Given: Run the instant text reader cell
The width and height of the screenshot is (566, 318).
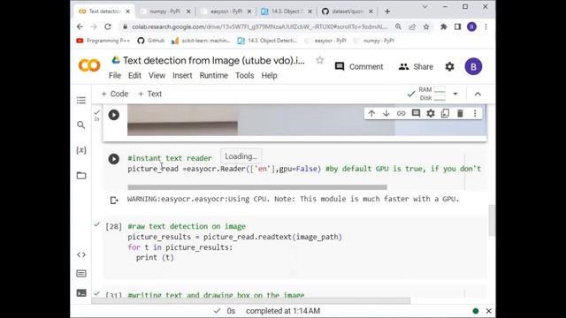Looking at the screenshot, I should click(x=114, y=159).
